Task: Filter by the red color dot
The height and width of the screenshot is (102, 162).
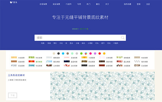Action: click(x=100, y=54)
